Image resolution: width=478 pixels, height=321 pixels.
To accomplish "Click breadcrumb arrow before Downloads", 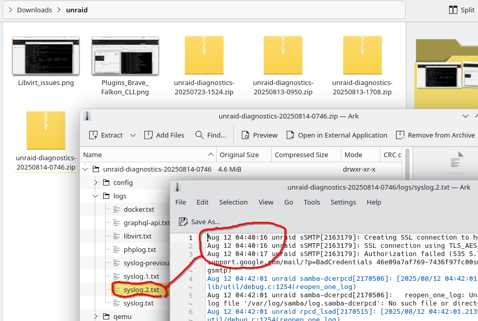I will tap(10, 10).
